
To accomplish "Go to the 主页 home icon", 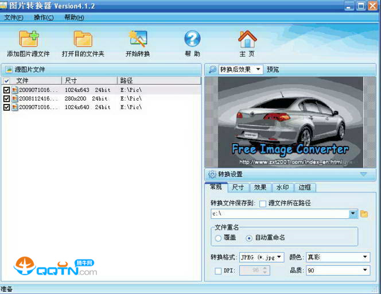I will [247, 39].
